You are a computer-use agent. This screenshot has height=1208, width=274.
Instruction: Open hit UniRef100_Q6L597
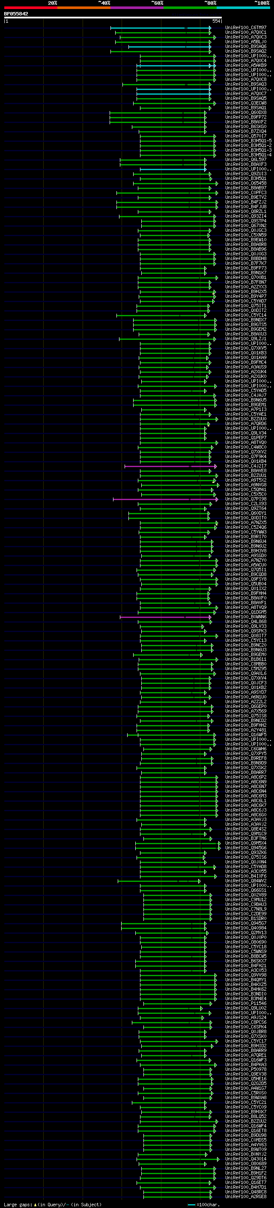click(246, 159)
